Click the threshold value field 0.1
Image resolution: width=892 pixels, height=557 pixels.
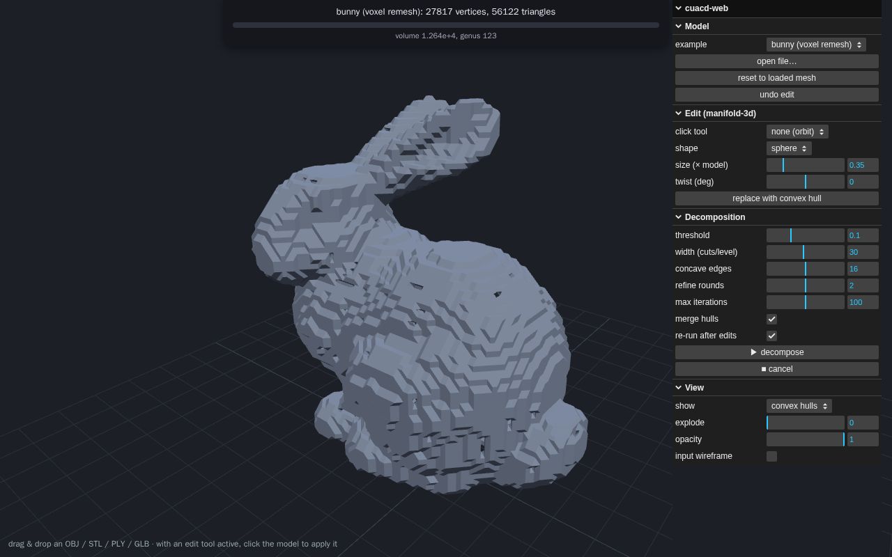863,235
